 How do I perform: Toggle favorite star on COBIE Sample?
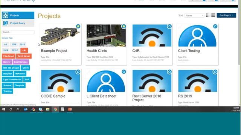tap(78, 72)
